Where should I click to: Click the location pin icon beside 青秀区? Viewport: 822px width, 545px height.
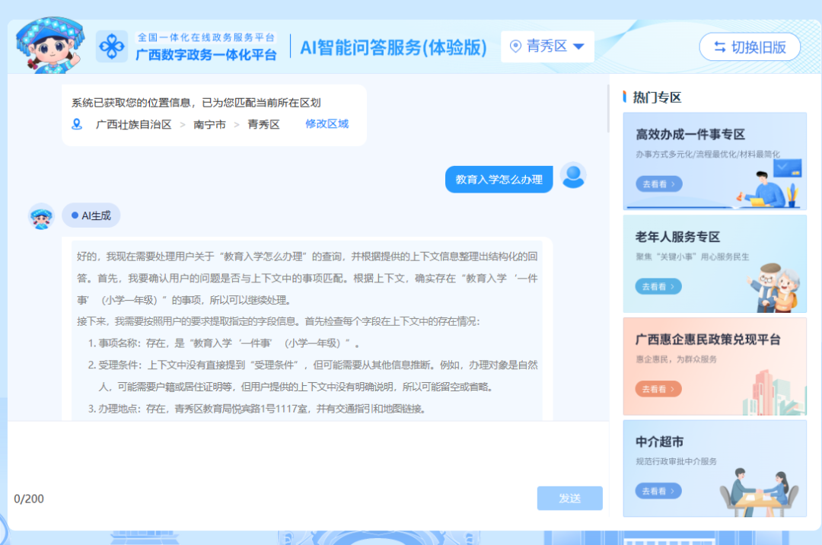[x=515, y=46]
